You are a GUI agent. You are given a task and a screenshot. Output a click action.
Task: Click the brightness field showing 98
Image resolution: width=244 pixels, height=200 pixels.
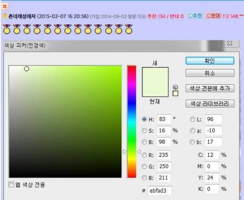click(x=164, y=142)
